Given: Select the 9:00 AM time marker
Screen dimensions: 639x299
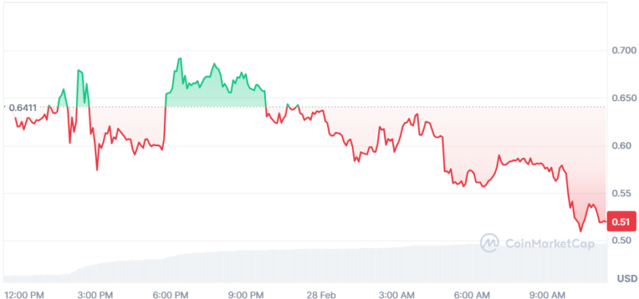Looking at the screenshot, I should [548, 294].
